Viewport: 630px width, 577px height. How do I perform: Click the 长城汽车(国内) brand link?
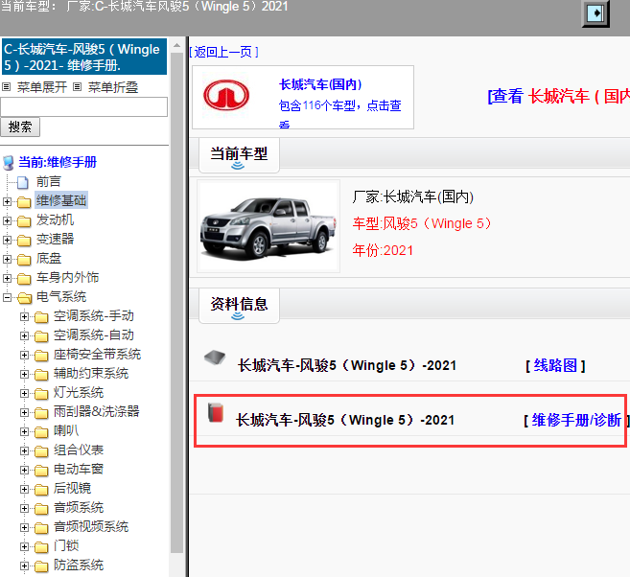point(320,84)
